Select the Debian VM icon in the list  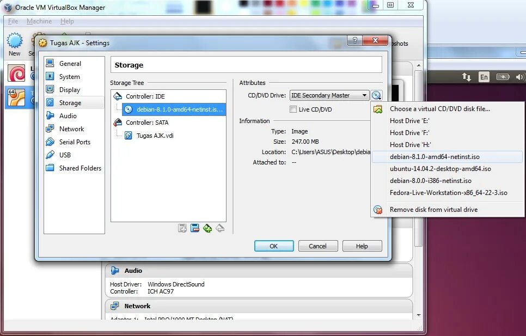point(16,73)
